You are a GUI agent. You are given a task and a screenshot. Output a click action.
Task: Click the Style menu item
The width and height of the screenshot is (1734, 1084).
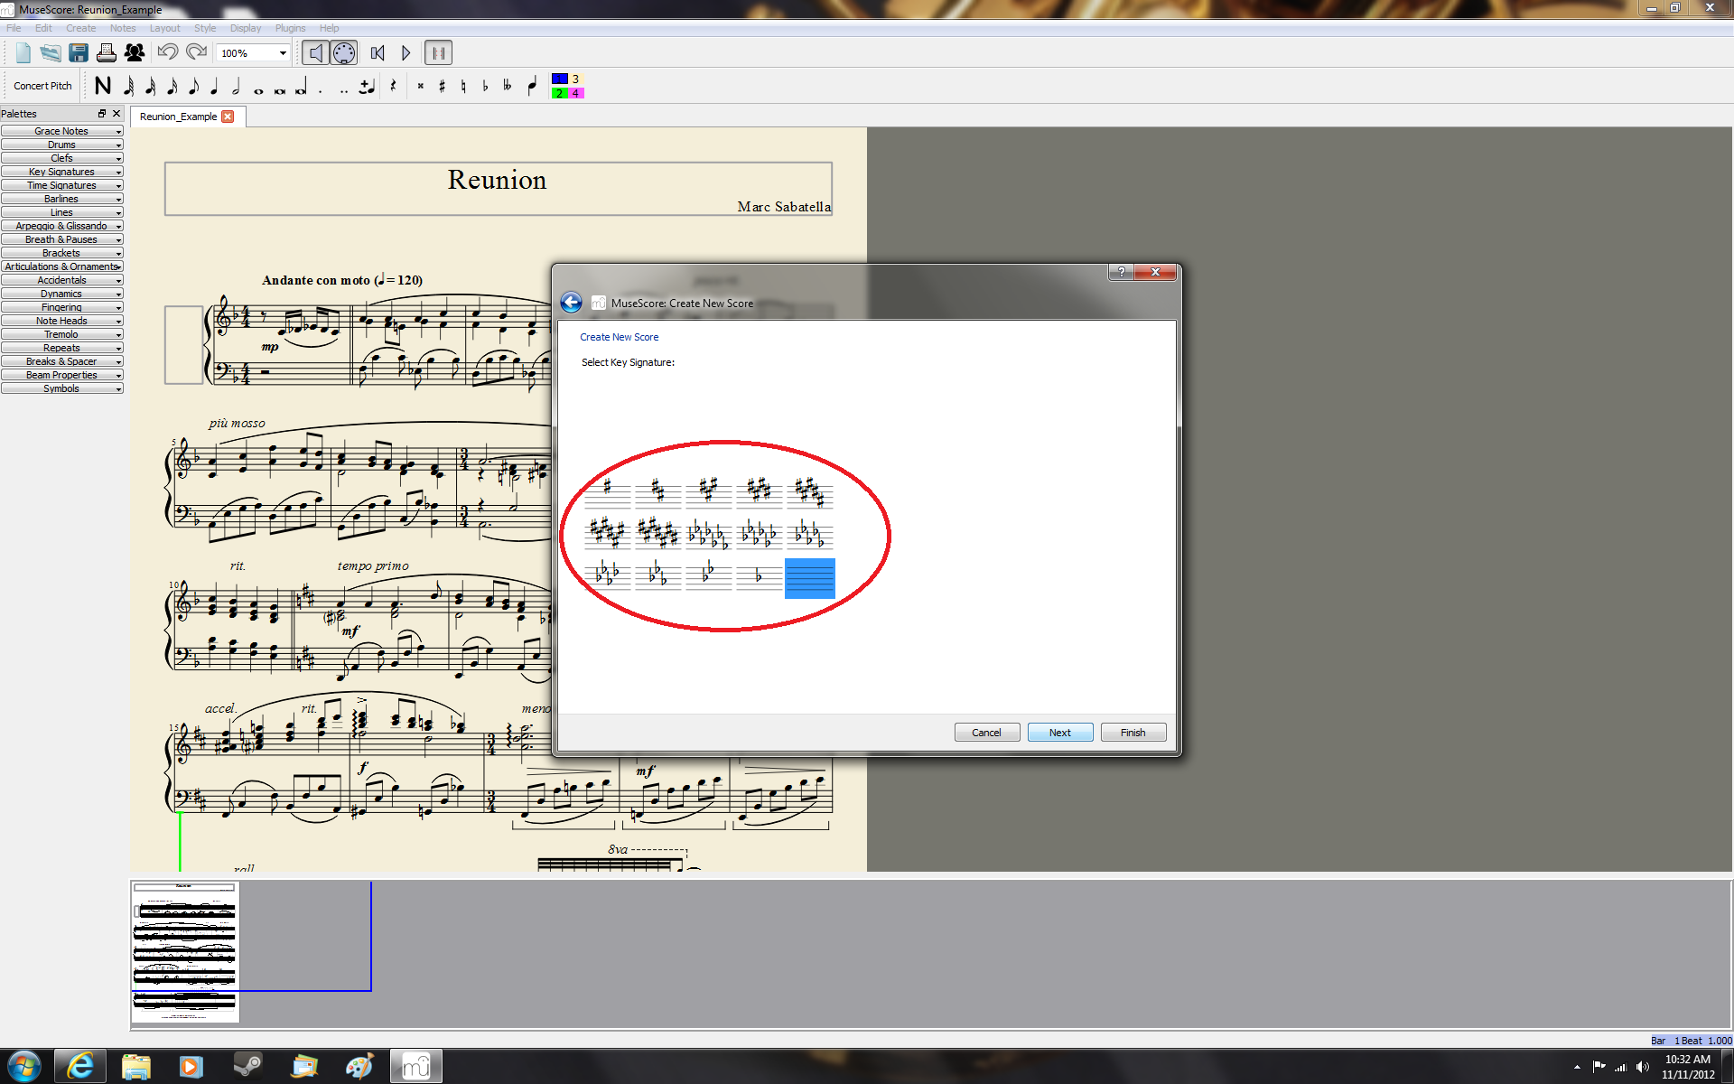click(201, 27)
